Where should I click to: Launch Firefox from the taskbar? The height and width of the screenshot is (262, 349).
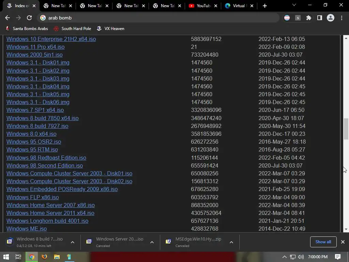pos(44,257)
